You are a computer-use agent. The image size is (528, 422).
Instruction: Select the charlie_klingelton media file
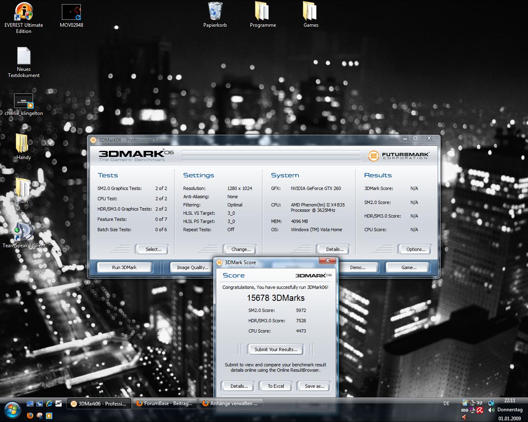(24, 105)
